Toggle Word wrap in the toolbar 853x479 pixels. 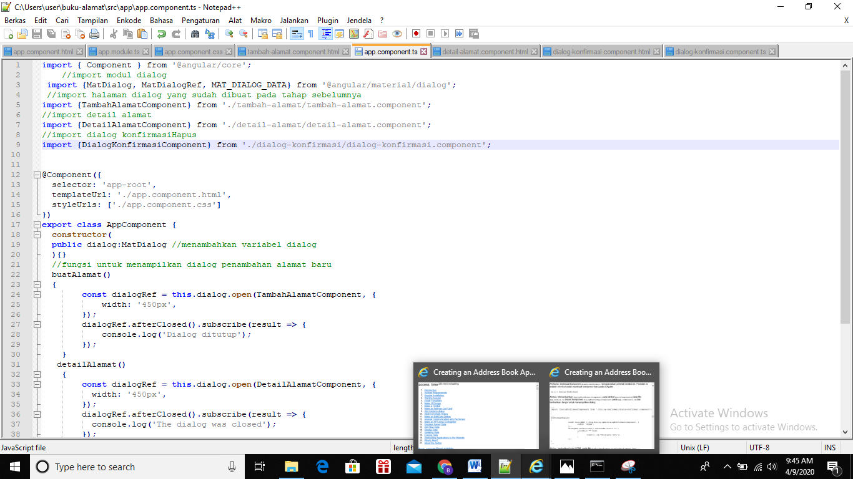(297, 34)
